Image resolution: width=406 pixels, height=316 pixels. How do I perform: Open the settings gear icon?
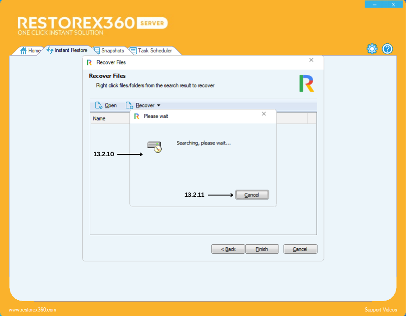tap(372, 49)
